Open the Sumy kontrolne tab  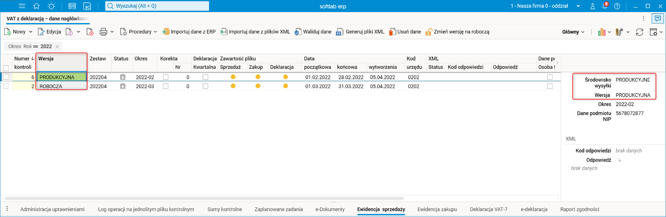[x=224, y=209]
